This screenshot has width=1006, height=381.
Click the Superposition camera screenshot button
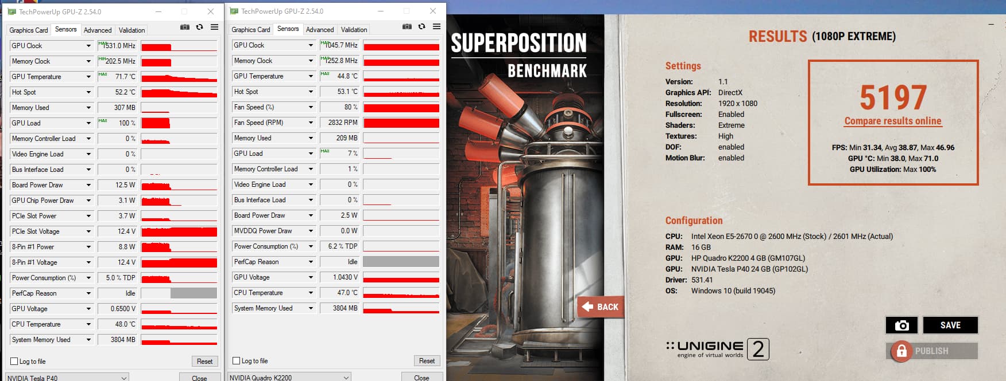pos(901,325)
